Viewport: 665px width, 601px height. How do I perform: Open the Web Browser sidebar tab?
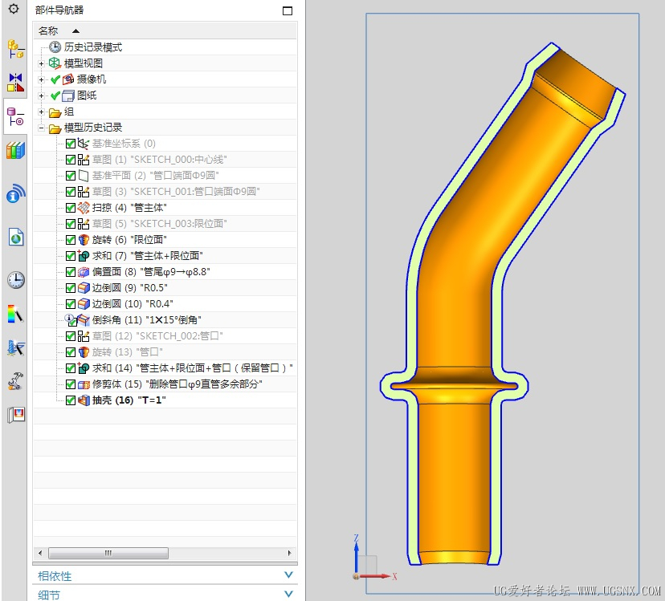pos(16,237)
